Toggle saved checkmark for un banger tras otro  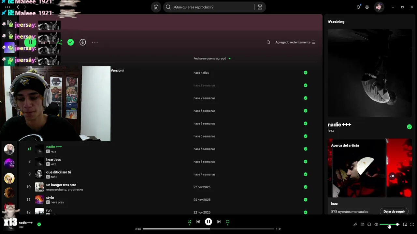click(x=306, y=187)
